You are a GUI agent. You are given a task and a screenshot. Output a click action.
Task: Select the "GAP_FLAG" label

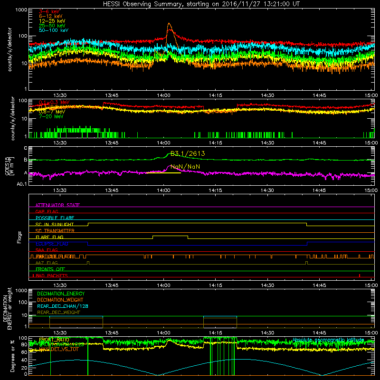(47, 211)
